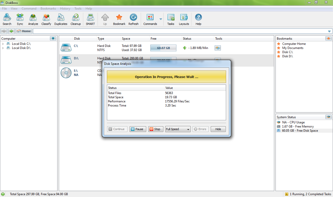The height and width of the screenshot is (197, 333).
Task: Open the address bar dropdown arrow
Action: click(329, 31)
